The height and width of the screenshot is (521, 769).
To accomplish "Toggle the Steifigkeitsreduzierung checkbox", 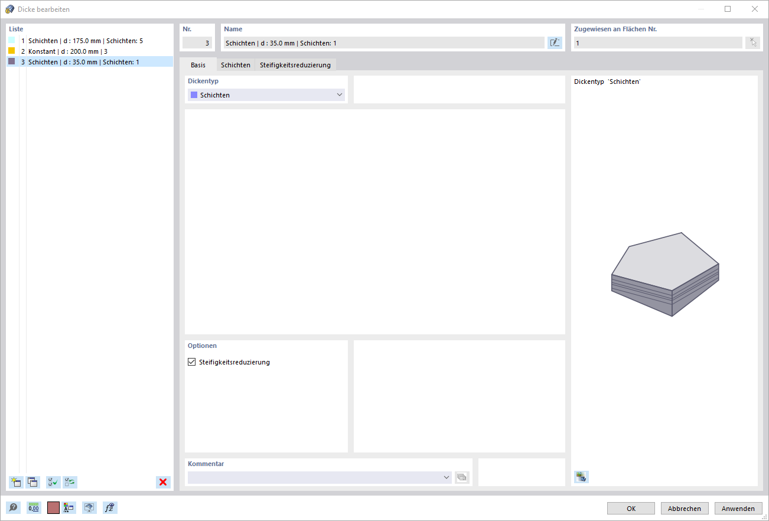I will [191, 362].
